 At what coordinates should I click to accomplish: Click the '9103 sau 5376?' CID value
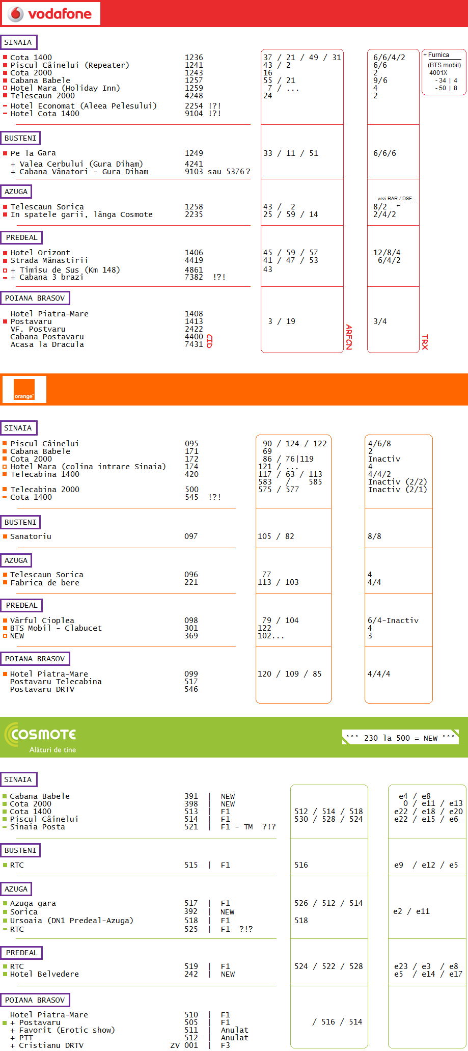tap(217, 172)
